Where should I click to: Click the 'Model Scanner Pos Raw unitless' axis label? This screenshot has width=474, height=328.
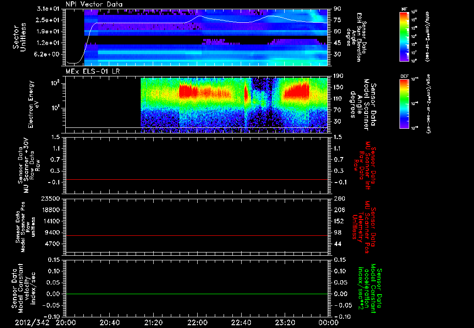tap(25, 227)
